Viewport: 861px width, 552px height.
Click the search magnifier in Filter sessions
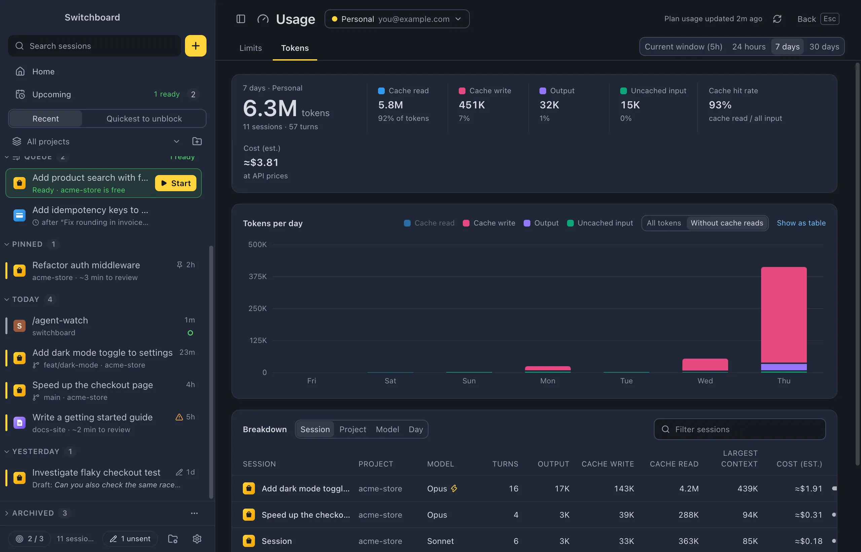coord(666,429)
